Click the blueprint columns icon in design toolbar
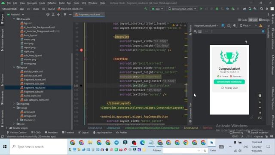Viewport: 275px width, 155px height. pyautogui.click(x=200, y=31)
